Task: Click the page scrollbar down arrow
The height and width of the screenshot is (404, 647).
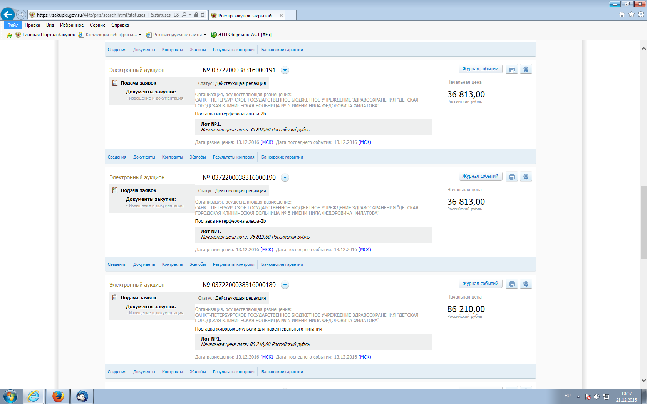Action: click(x=644, y=380)
